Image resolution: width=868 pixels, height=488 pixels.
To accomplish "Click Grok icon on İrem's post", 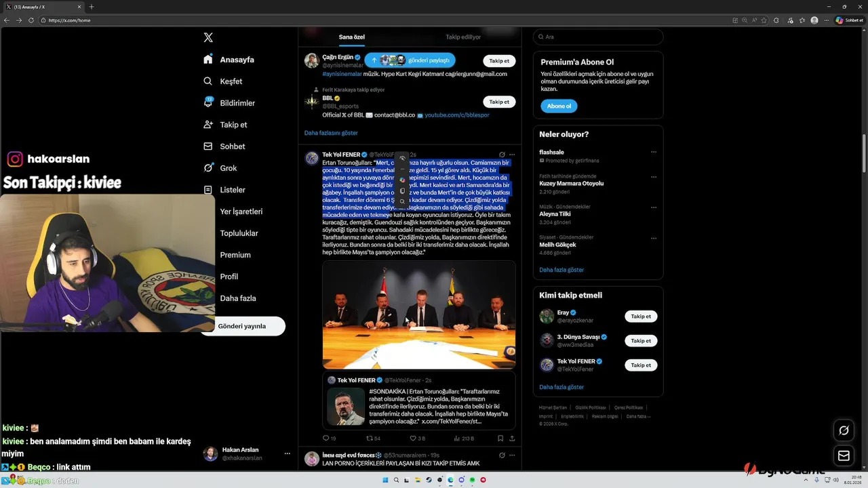I will coord(502,455).
